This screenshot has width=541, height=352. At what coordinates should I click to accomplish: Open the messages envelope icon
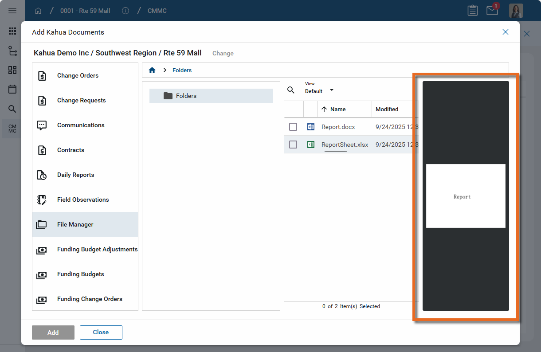(x=492, y=11)
